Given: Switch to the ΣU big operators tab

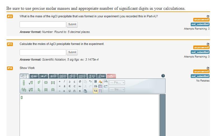Looking at the screenshot, I should tap(92, 76).
